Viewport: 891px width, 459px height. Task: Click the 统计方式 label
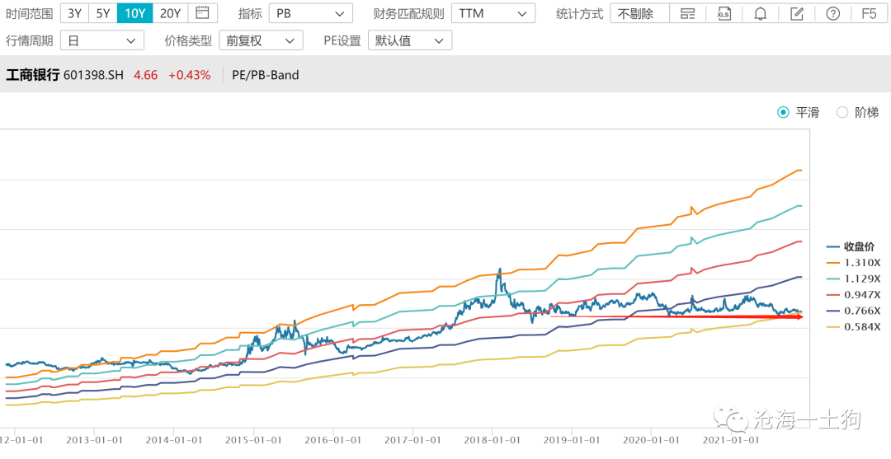tap(580, 14)
